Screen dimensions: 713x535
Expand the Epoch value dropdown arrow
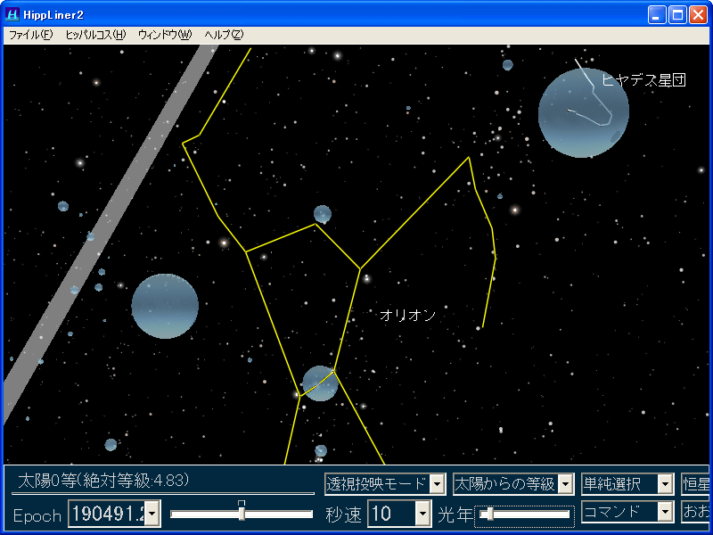tap(152, 514)
